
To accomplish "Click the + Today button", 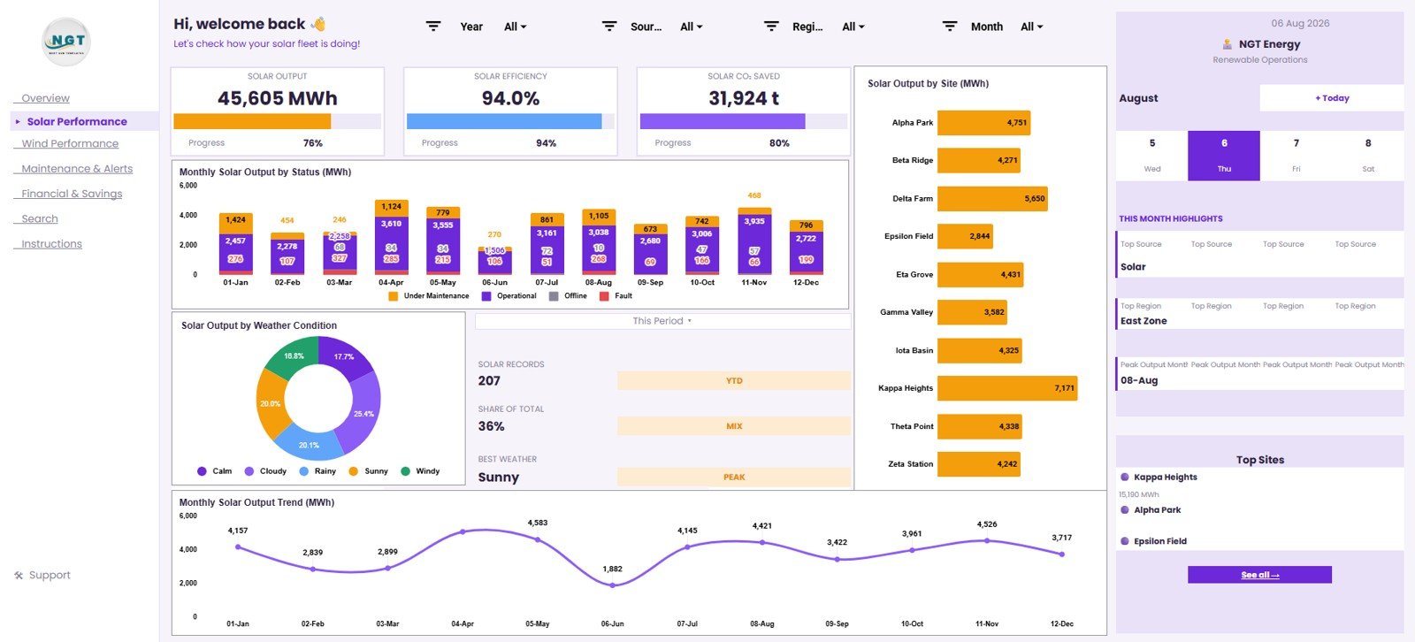I will (1332, 98).
